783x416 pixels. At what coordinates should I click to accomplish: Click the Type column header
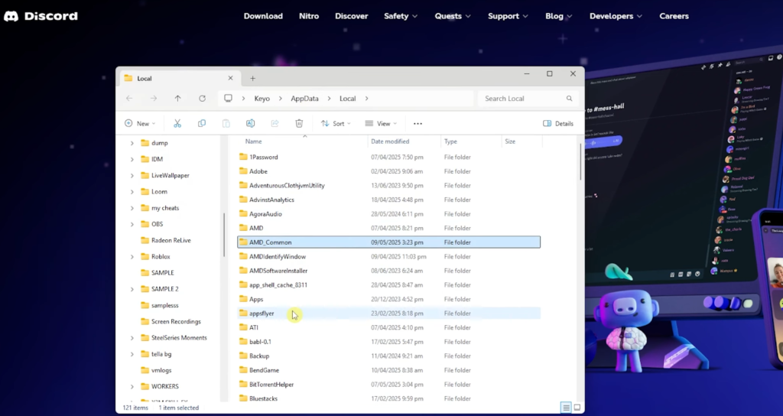pos(471,141)
